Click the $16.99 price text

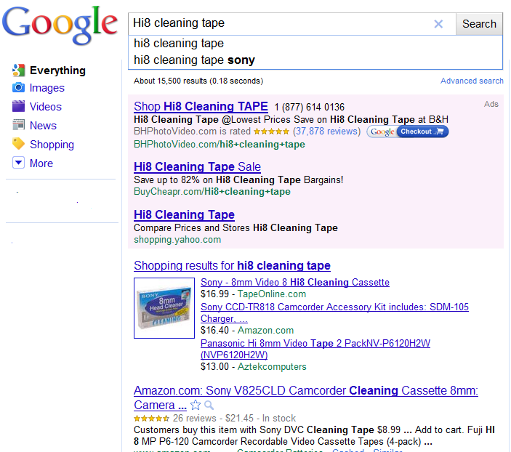tap(214, 294)
